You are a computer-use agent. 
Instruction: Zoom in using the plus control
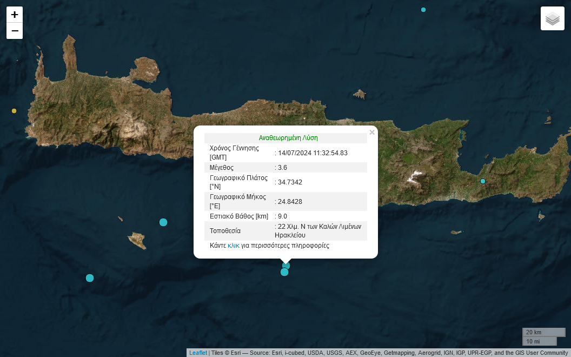click(14, 15)
